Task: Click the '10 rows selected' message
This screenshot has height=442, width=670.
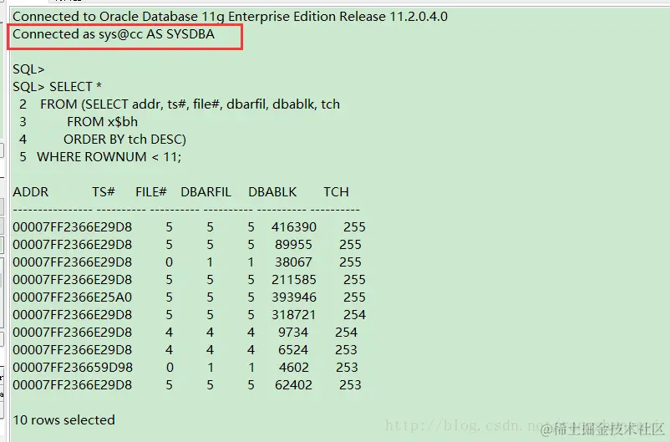Action: tap(63, 419)
